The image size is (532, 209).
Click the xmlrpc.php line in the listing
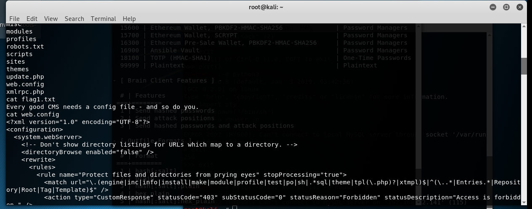tap(25, 92)
